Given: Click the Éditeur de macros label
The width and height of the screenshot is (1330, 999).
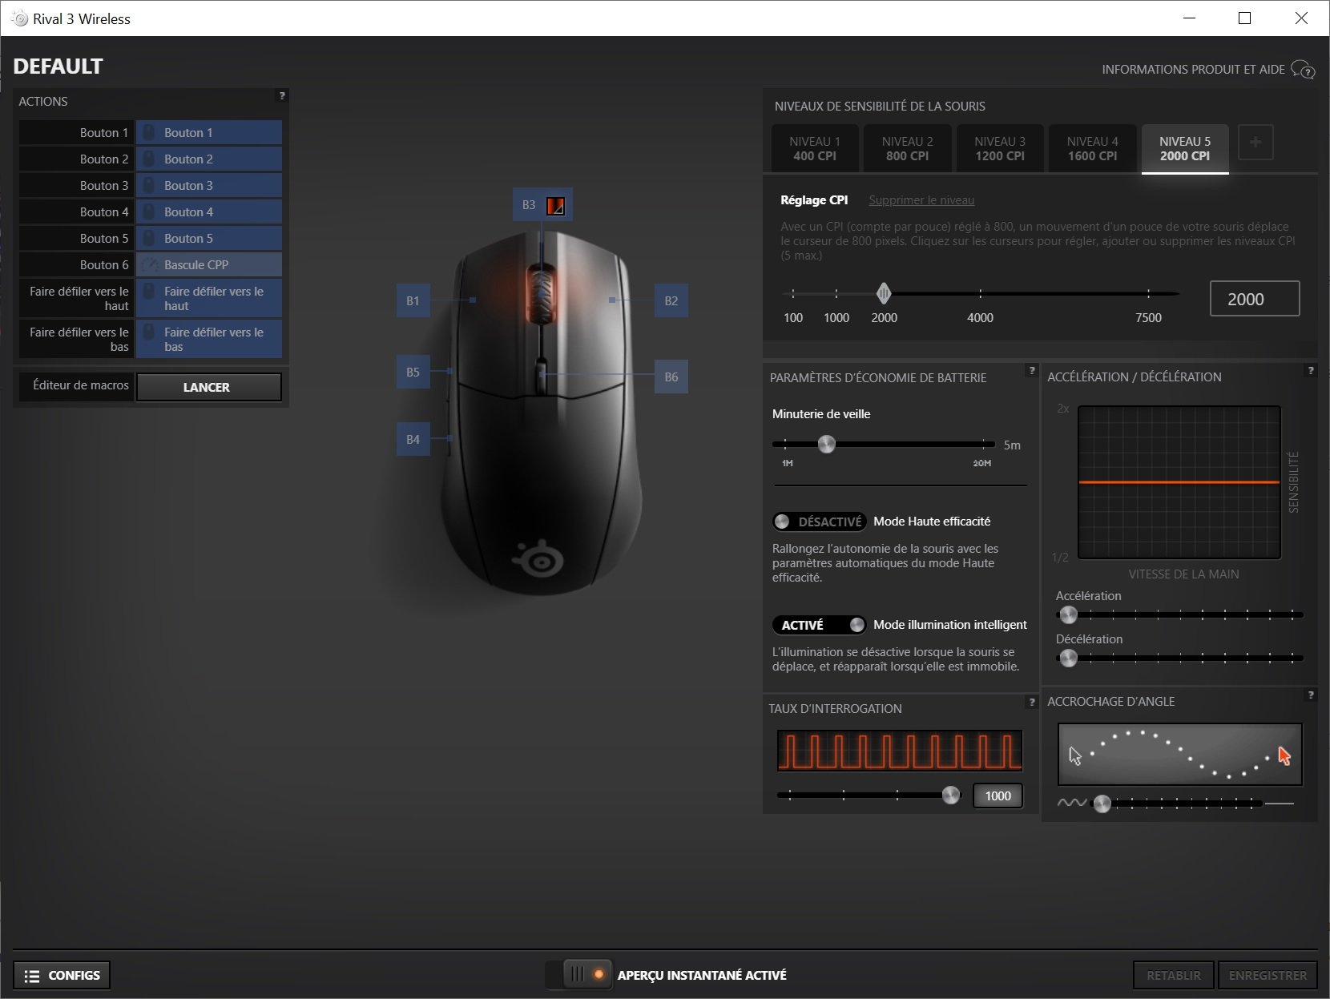Looking at the screenshot, I should pyautogui.click(x=81, y=385).
